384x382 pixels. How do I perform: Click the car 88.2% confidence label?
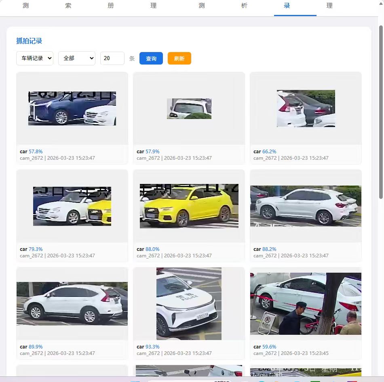point(264,249)
